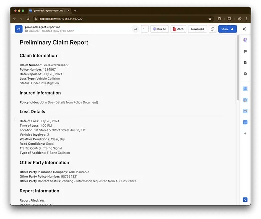Click the ABC Insurance company value
261x219 pixels.
point(79,172)
